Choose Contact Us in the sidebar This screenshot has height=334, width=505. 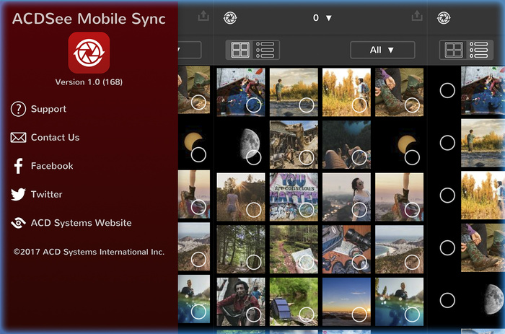coord(45,138)
